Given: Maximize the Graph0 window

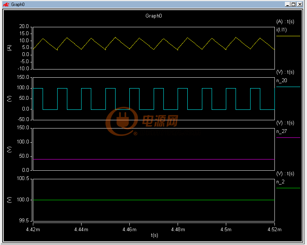Looking at the screenshot, I should (294, 4).
